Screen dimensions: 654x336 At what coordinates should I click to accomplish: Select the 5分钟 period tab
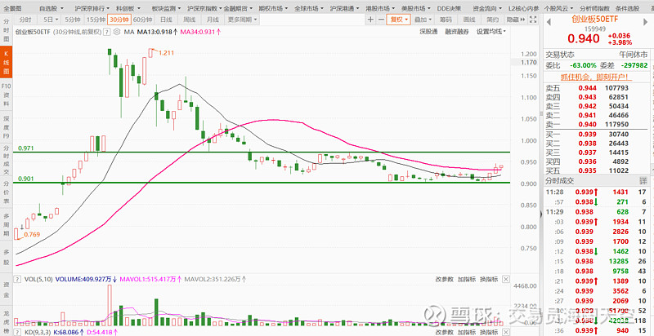click(x=73, y=19)
